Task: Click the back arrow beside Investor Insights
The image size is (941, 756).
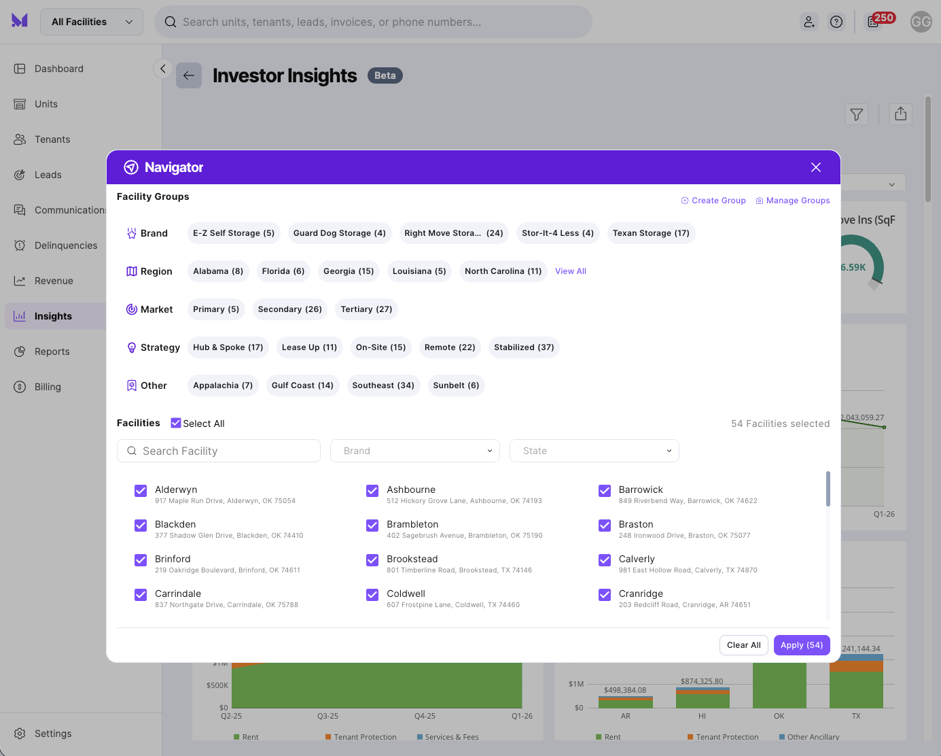Action: tap(189, 75)
